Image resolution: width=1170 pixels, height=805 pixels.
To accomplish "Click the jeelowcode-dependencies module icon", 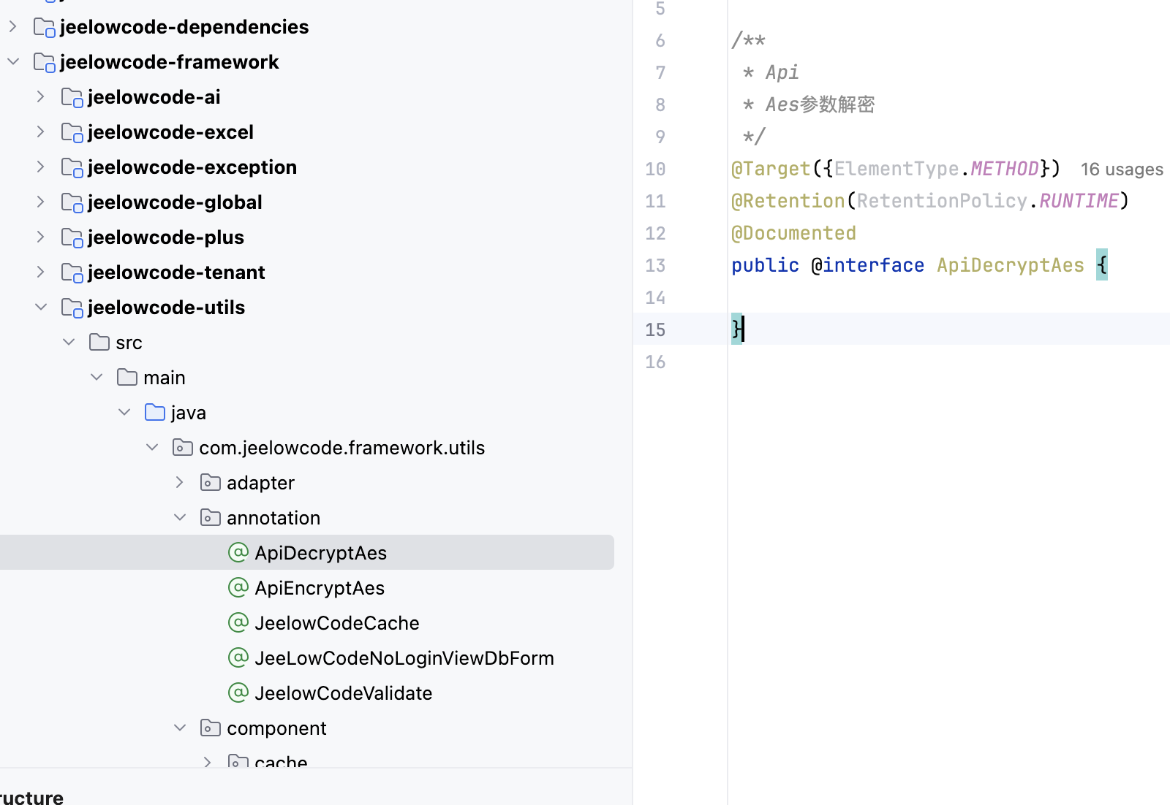I will point(44,27).
